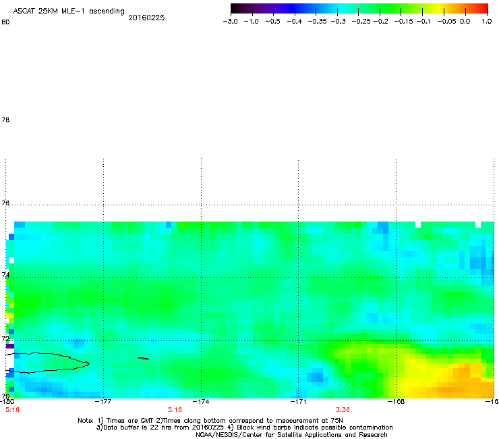Viewport: 499px width, 439px height.
Task: Click the NOAA/NESDIS credit line
Action: (291, 435)
